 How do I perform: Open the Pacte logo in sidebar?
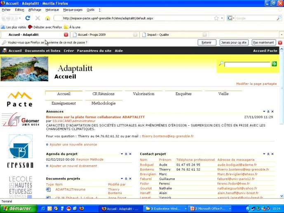[20, 99]
